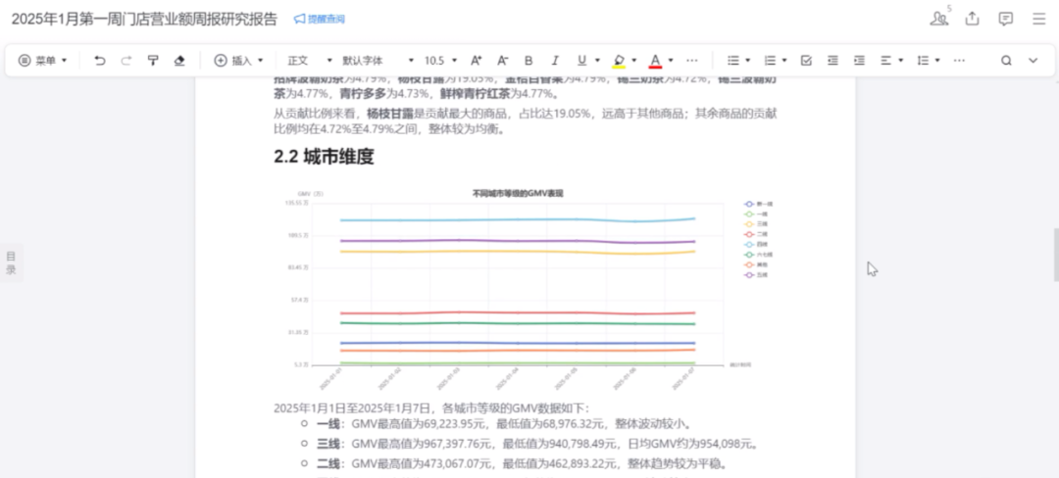Image resolution: width=1059 pixels, height=478 pixels.
Task: Increase paragraph indent
Action: [x=859, y=61]
